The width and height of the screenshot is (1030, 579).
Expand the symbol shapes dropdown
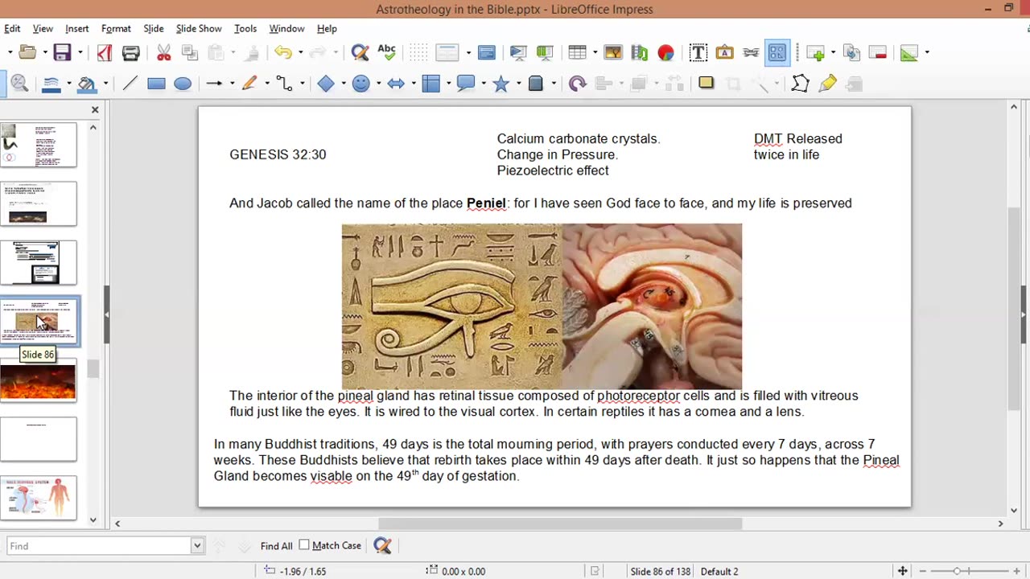coord(379,84)
